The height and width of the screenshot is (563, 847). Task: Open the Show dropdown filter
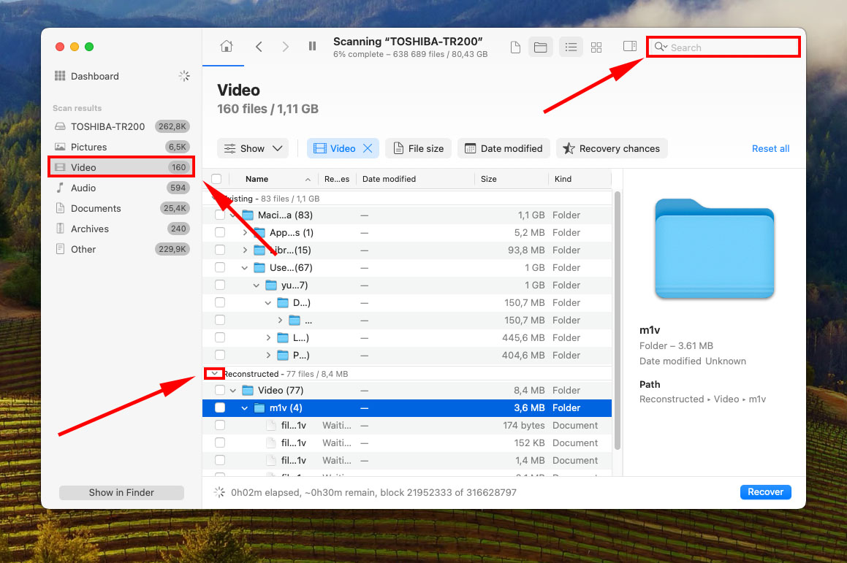click(x=253, y=148)
